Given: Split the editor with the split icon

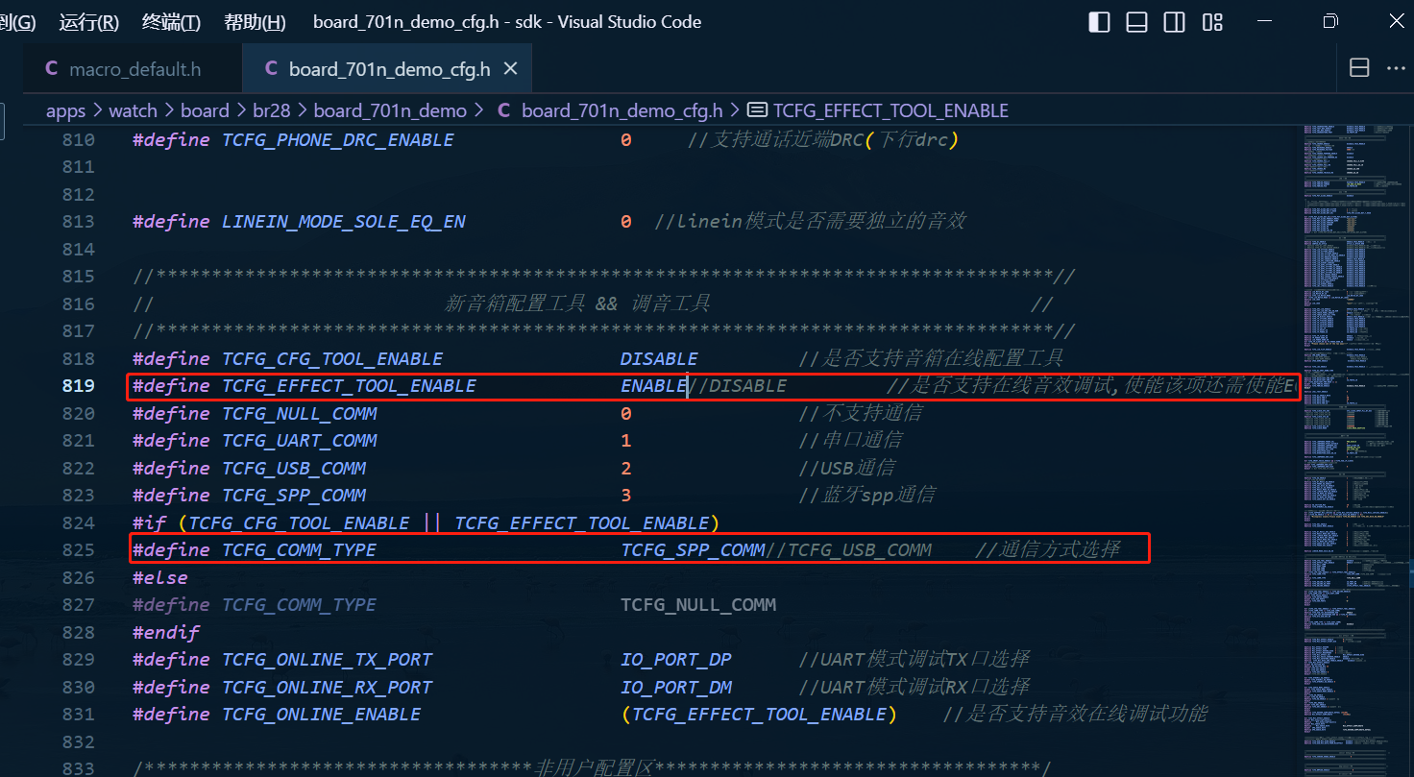Looking at the screenshot, I should 1359,68.
